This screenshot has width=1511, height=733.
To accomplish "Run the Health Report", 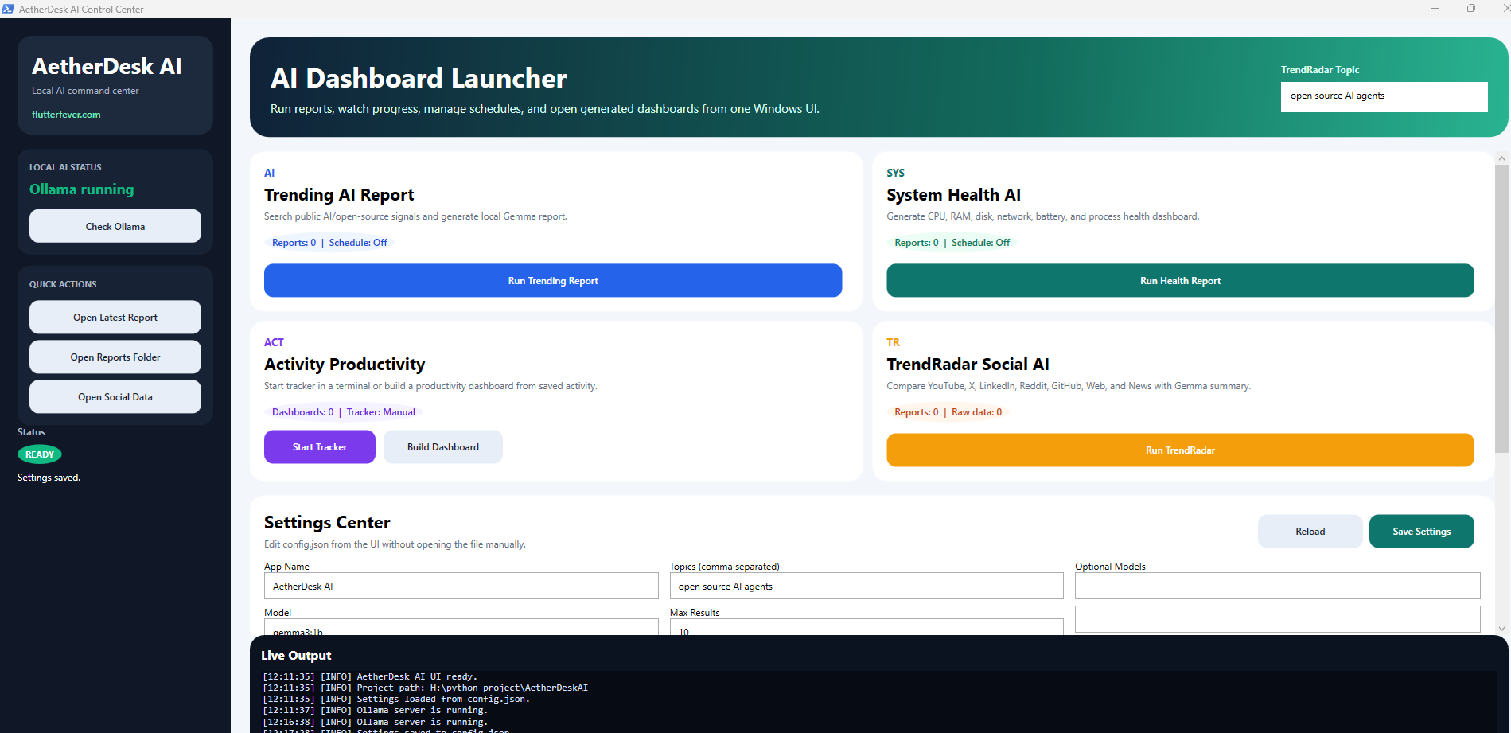I will [1180, 280].
